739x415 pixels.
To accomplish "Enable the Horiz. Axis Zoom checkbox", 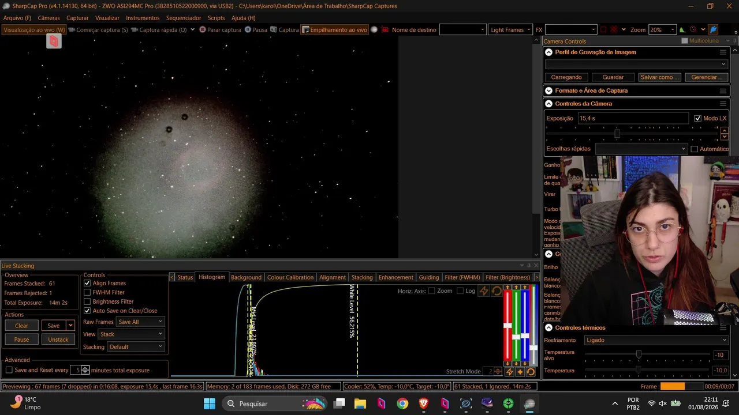I will 431,290.
